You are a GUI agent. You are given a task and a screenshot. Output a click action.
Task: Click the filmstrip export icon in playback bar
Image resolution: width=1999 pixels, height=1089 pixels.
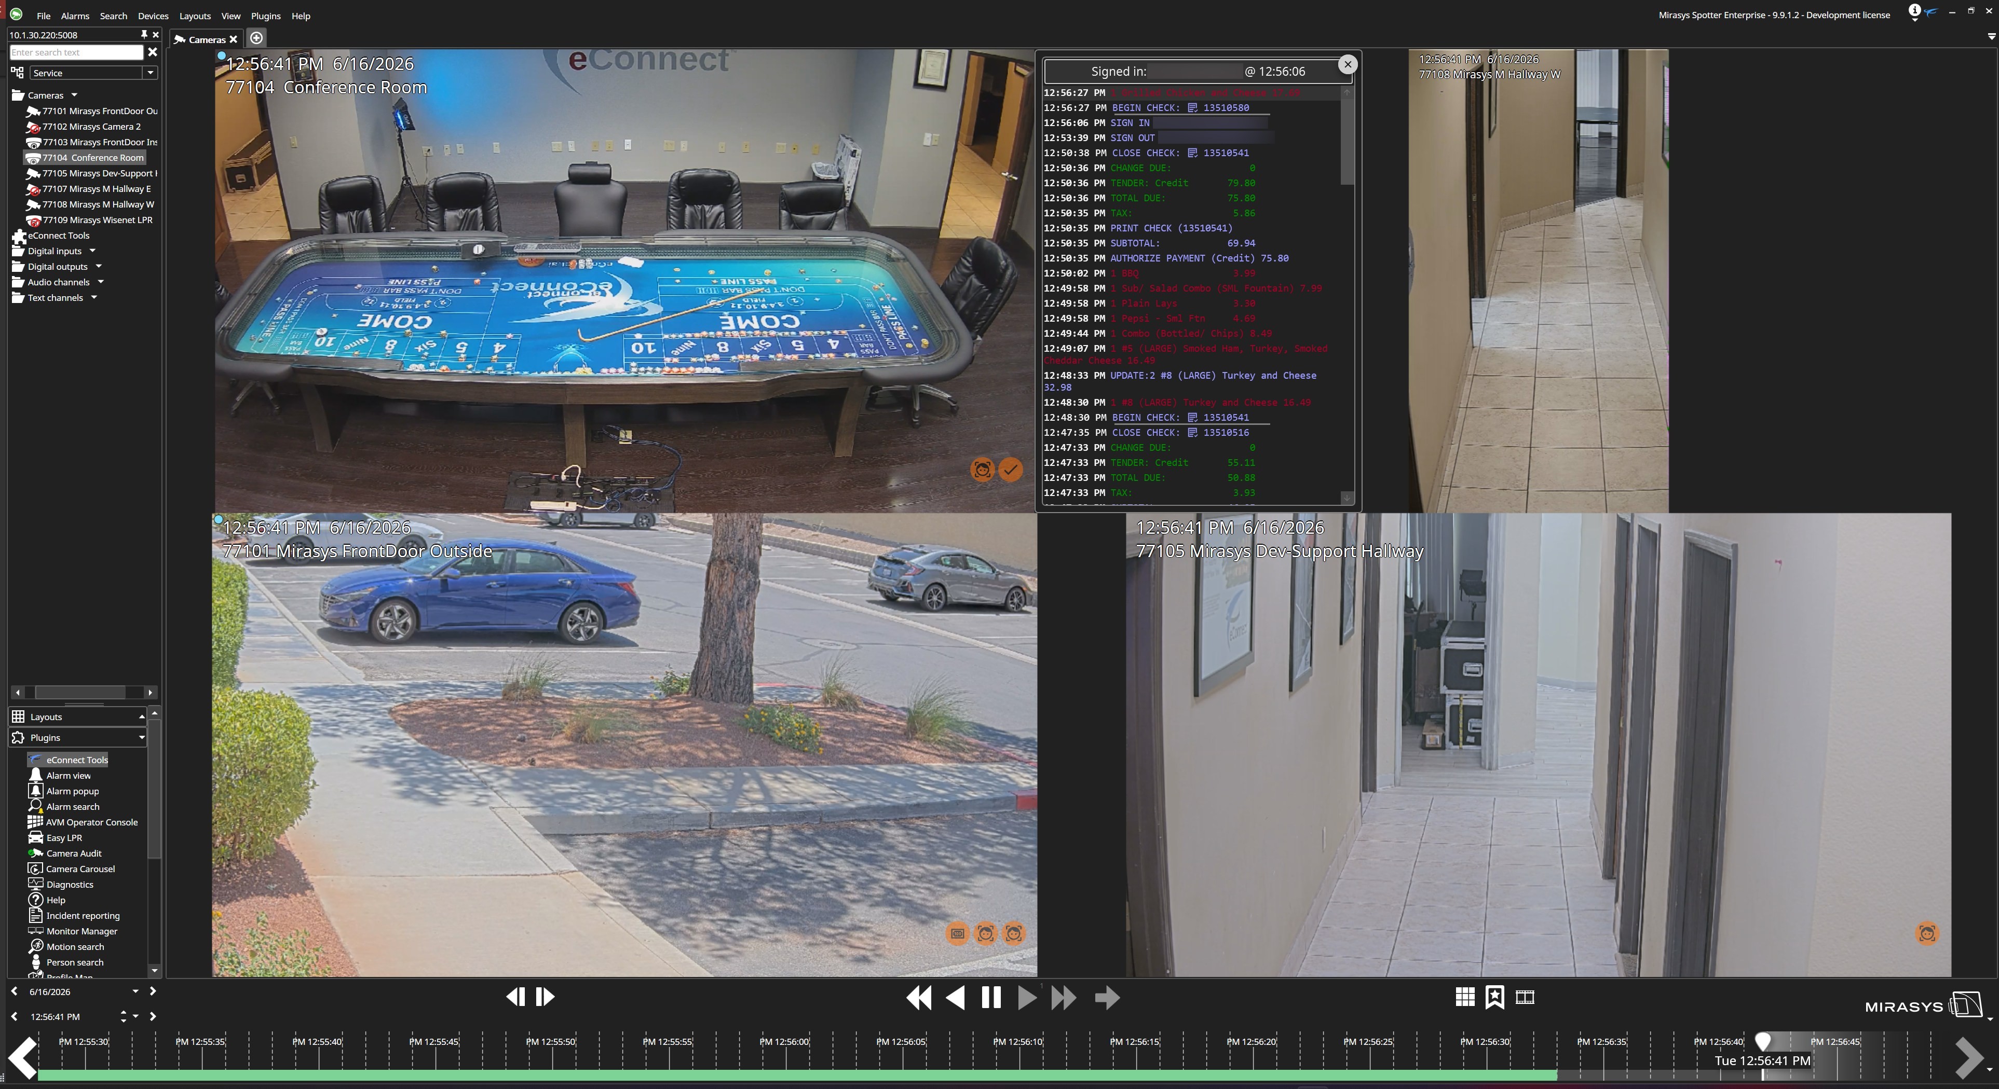(x=1525, y=997)
